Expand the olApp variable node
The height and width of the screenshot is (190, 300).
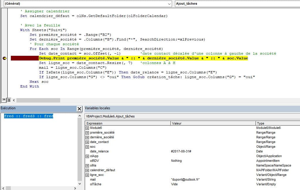coord(87,156)
